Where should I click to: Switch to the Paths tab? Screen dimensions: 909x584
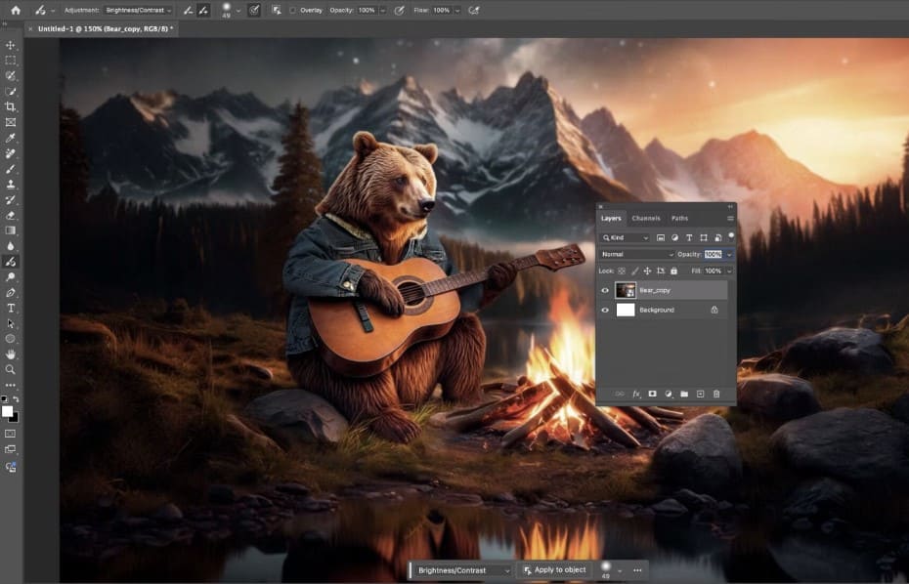click(x=679, y=218)
